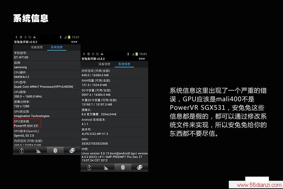The width and height of the screenshot is (283, 189).
Task: Click 15:01 clock on right phone
Action: [143, 54]
